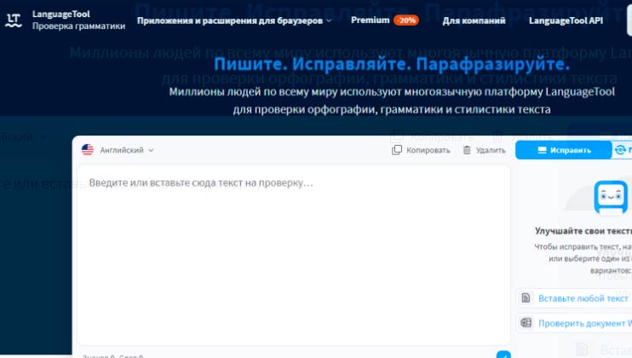This screenshot has height=358, width=632.
Task: Click the copy icon beside Копировать
Action: pyautogui.click(x=397, y=150)
